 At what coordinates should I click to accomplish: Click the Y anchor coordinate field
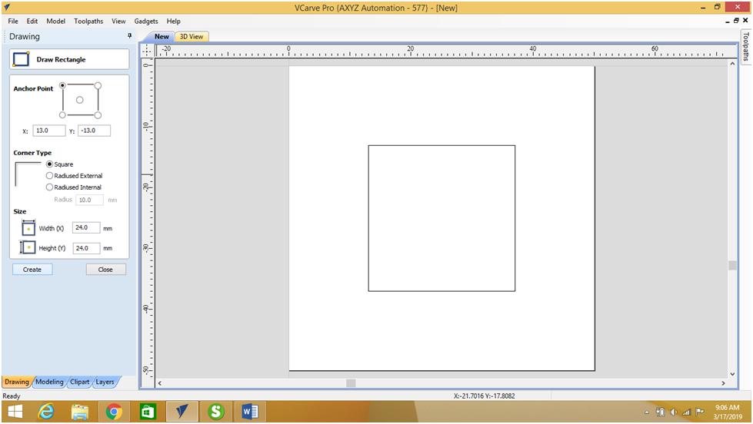click(x=94, y=131)
